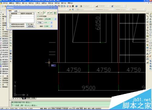
Task: Open the 文件 menu
Action: pyautogui.click(x=5, y=3)
